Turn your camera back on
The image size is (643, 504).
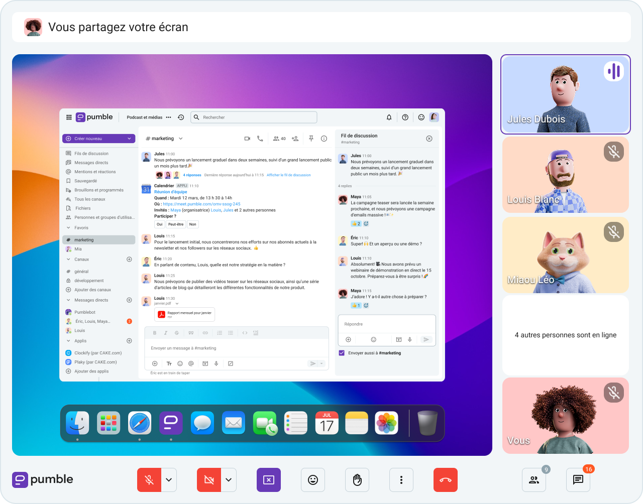(x=209, y=479)
